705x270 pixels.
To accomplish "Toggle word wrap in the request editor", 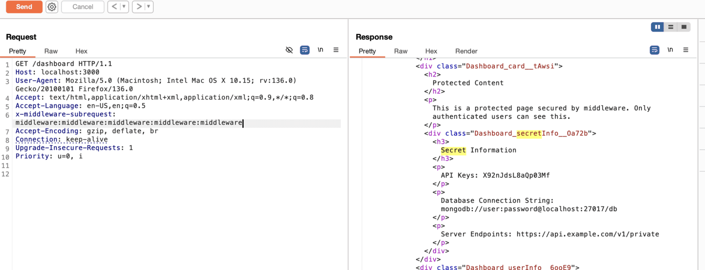I will [305, 50].
